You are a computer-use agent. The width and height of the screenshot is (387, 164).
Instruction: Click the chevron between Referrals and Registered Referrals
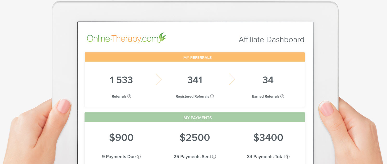pos(159,79)
